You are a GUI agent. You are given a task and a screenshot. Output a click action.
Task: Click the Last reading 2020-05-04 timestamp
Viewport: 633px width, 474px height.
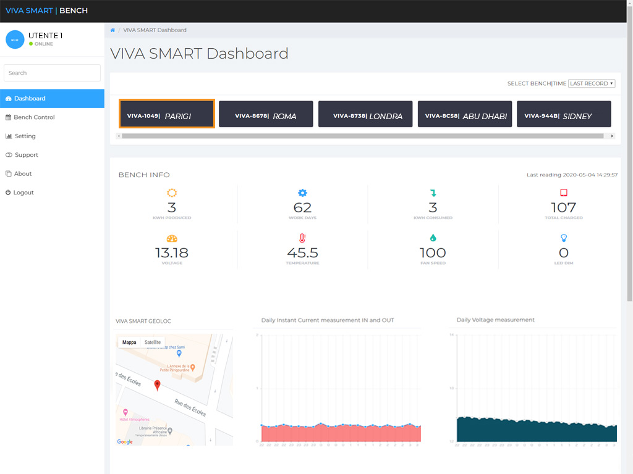pyautogui.click(x=572, y=175)
